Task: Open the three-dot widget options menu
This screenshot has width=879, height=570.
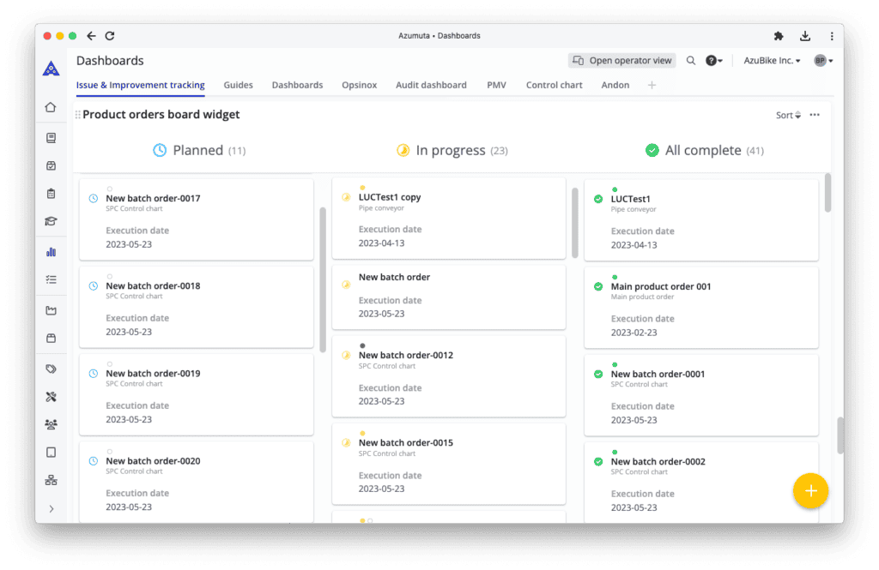Action: click(815, 115)
